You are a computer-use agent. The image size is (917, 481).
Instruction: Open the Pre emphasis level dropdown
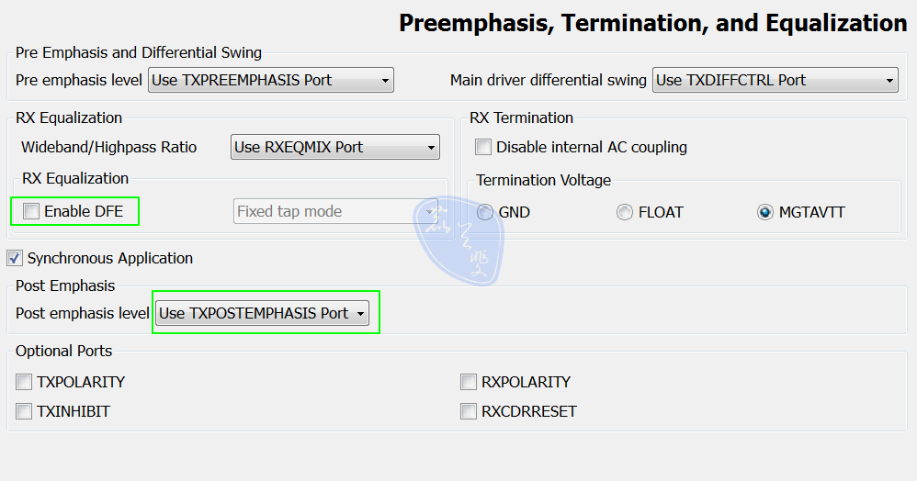271,80
